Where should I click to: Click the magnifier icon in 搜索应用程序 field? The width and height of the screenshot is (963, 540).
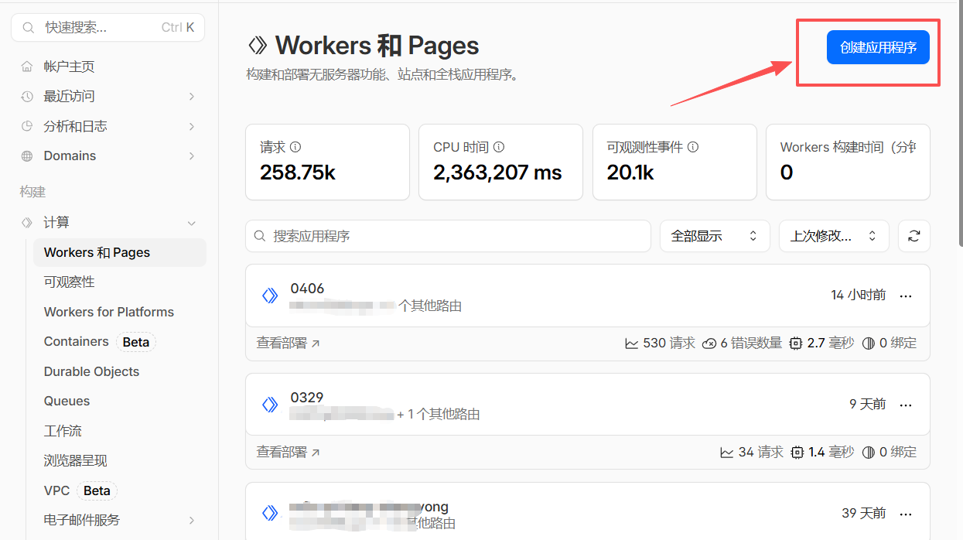click(261, 236)
